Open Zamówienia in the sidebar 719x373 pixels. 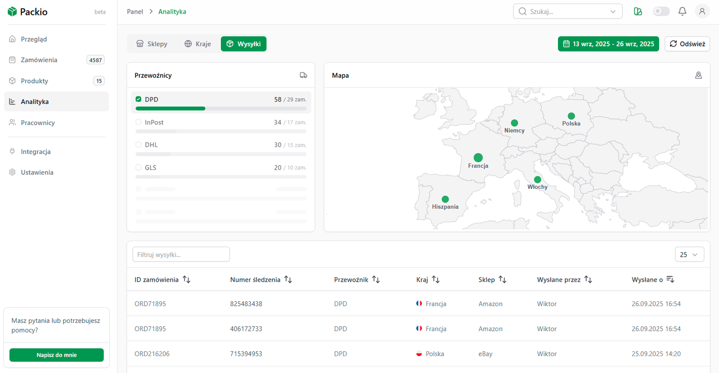39,60
